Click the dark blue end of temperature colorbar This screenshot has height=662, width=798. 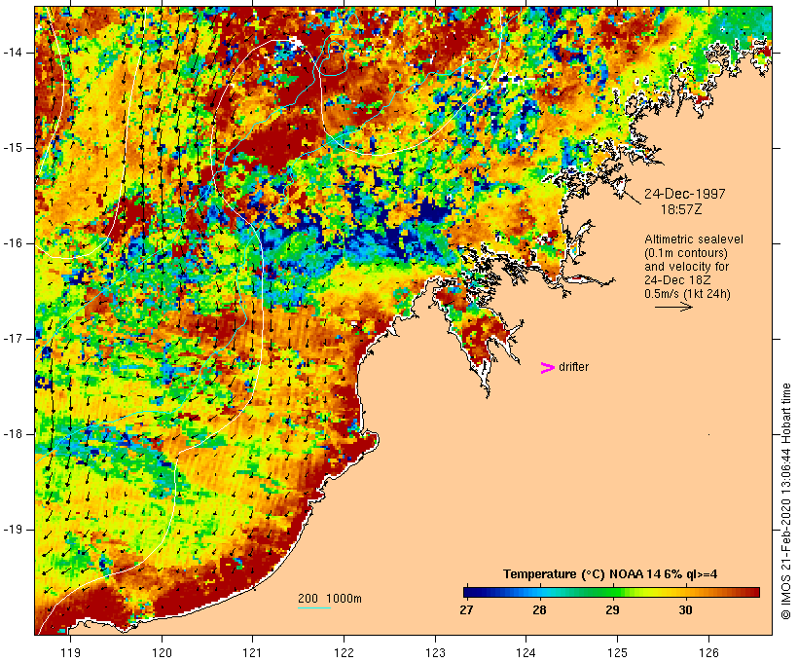[469, 592]
